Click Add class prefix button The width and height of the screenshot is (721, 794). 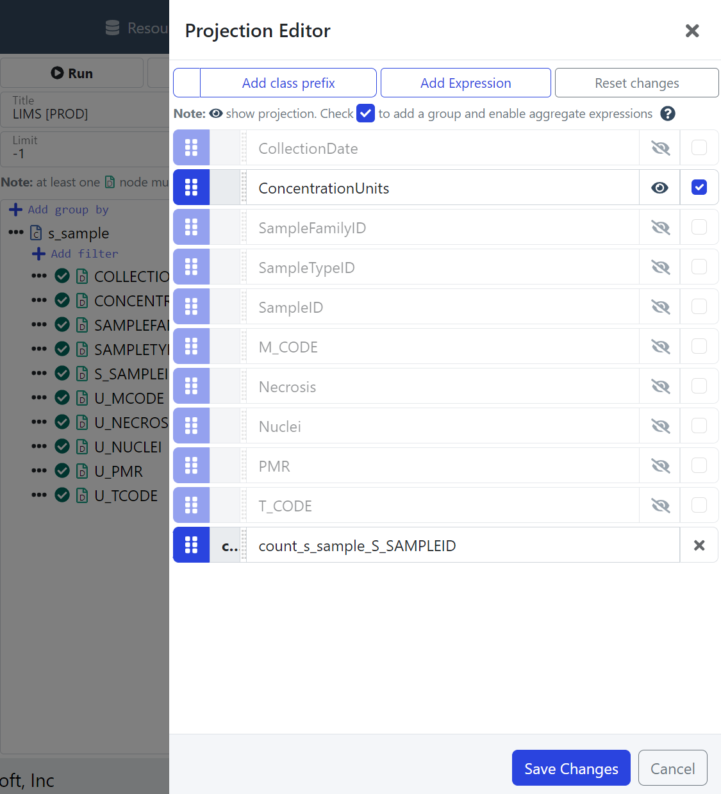(x=288, y=83)
